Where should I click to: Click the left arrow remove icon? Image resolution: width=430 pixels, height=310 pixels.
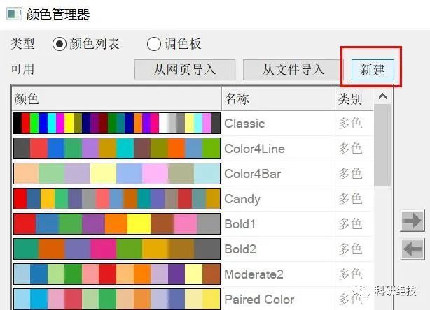pos(412,249)
